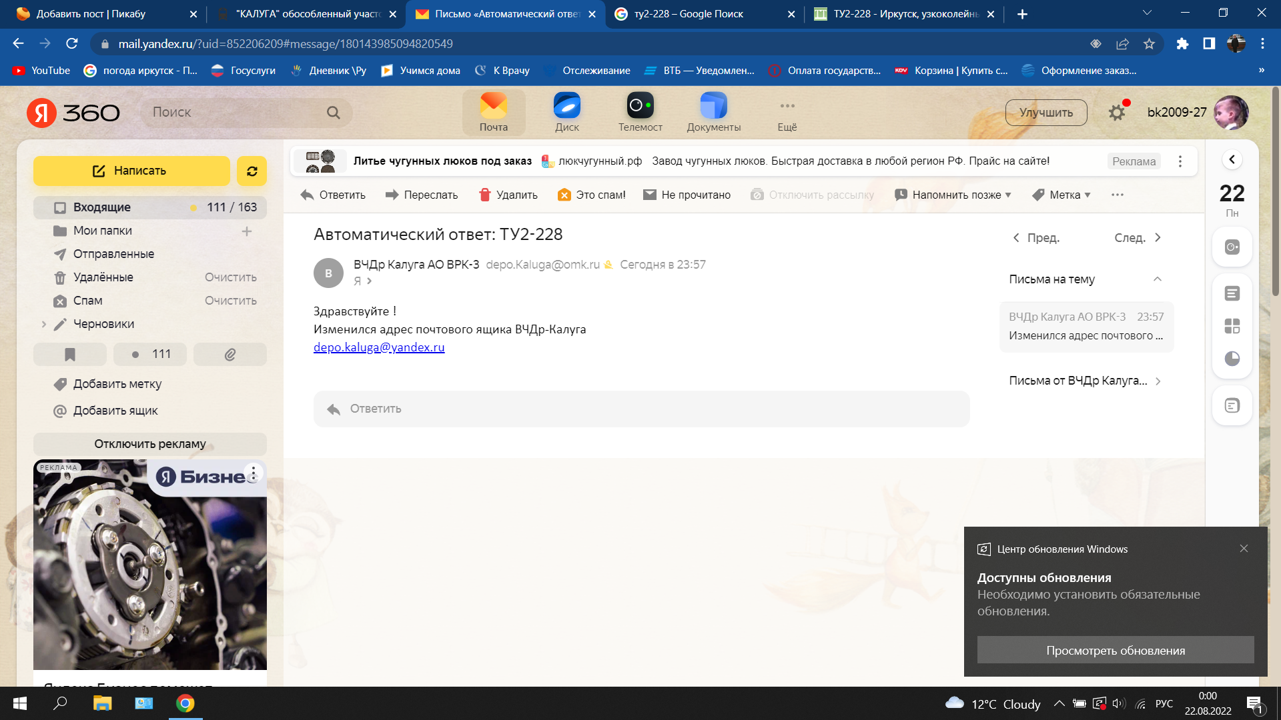Click the mailbox refresh button
Viewport: 1281px width, 720px height.
pos(252,171)
